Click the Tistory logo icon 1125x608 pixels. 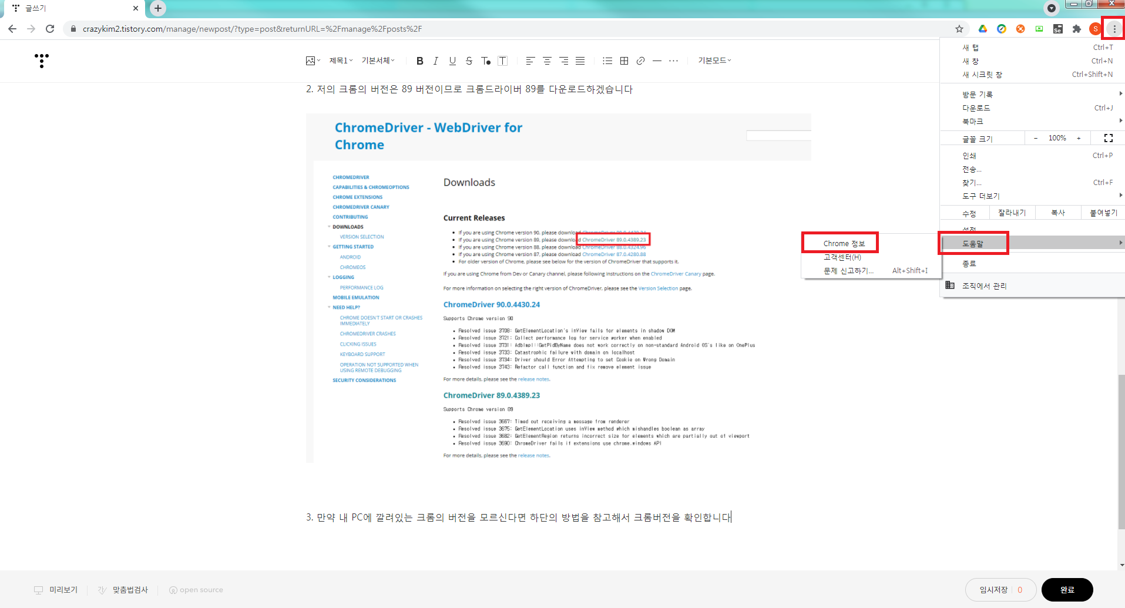[x=42, y=61]
